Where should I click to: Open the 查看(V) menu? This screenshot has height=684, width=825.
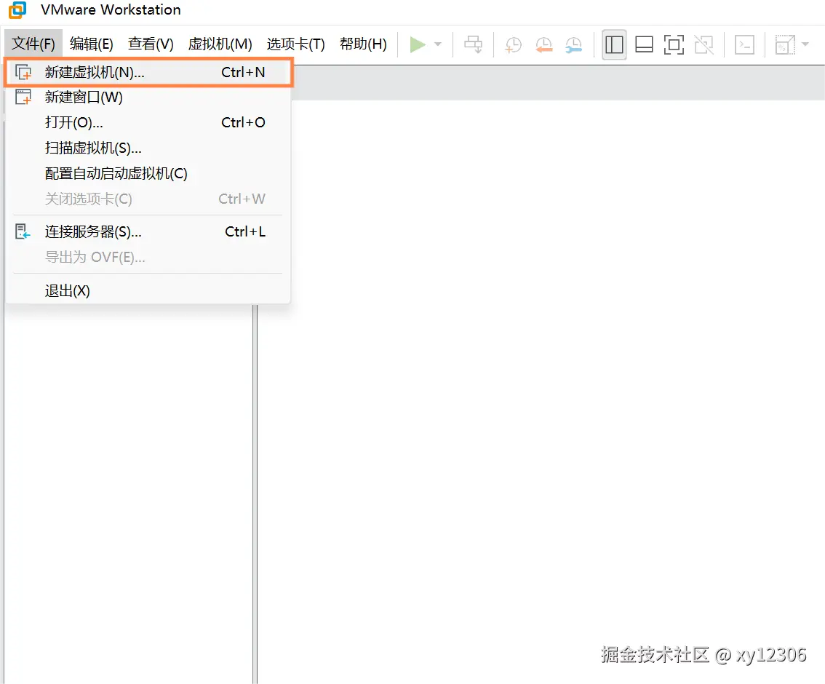point(151,44)
